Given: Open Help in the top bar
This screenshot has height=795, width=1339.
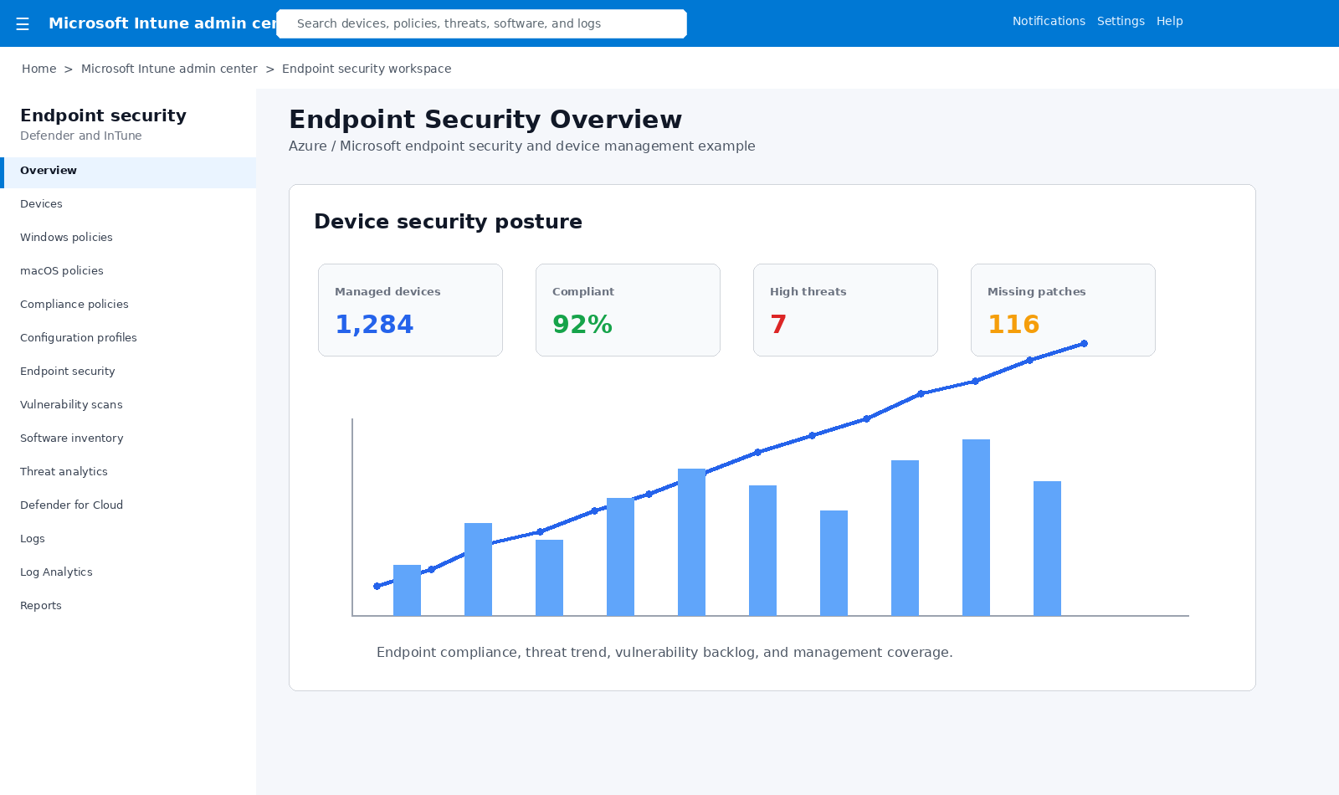Looking at the screenshot, I should tap(1169, 21).
